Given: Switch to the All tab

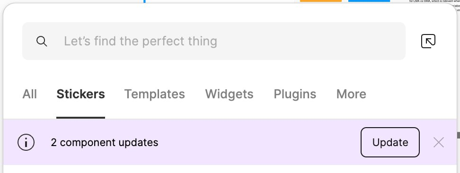Looking at the screenshot, I should tap(30, 94).
